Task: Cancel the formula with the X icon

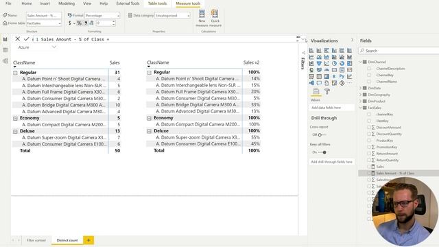Action: coord(18,39)
